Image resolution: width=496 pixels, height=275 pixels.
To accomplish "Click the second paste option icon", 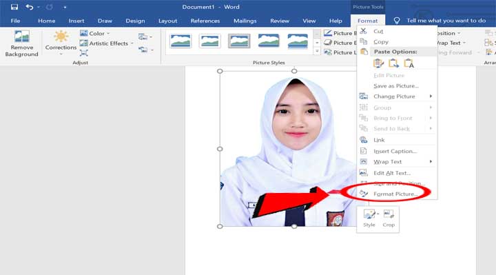I will pyautogui.click(x=393, y=63).
